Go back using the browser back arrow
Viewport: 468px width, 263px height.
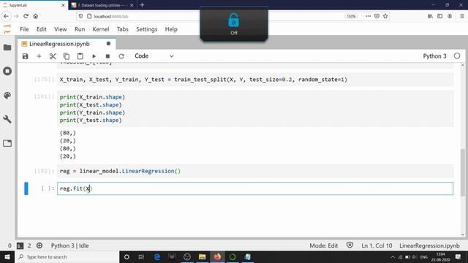[7, 16]
